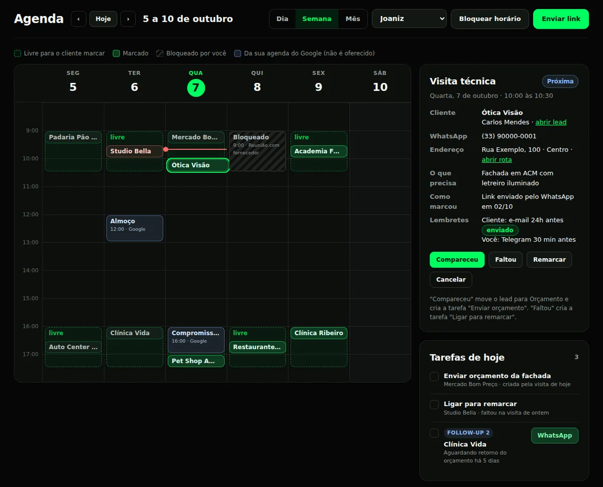Open Studio Bella appointment on Tuesday
The height and width of the screenshot is (487, 603).
tap(135, 151)
